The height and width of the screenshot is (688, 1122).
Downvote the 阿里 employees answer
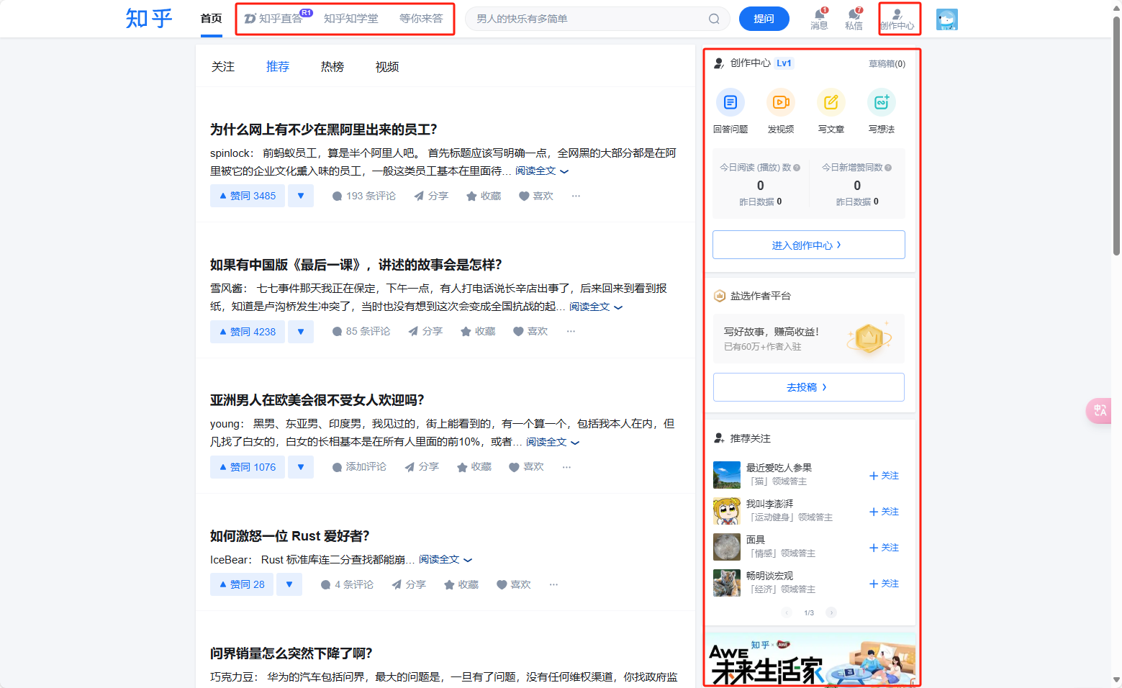[x=301, y=196]
